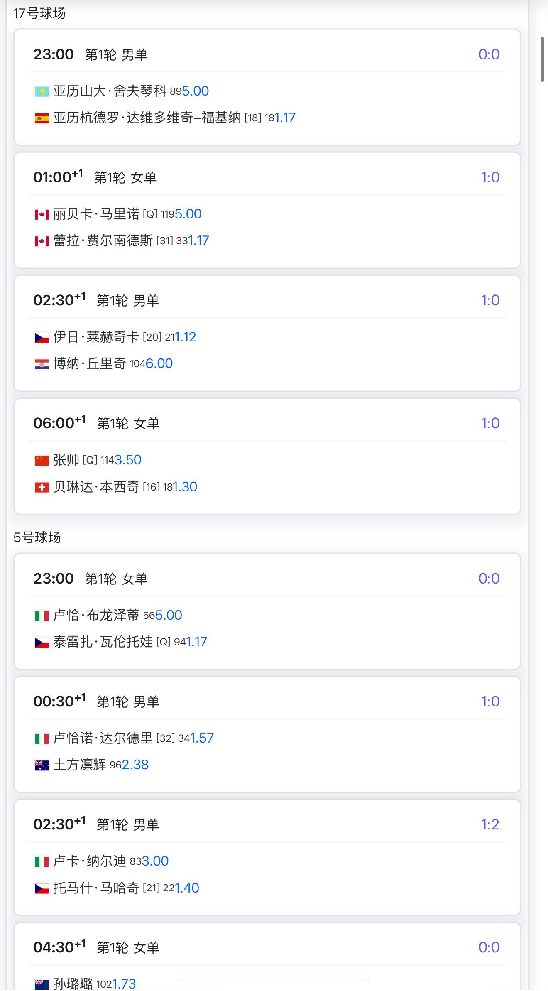Select odds 2.38 for 土方凛辉

pyautogui.click(x=135, y=765)
